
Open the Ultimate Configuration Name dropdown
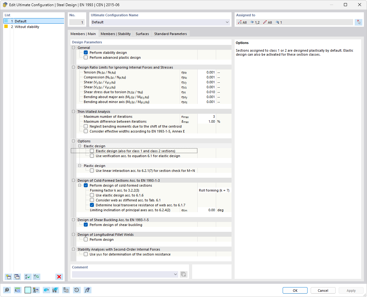[x=227, y=22]
